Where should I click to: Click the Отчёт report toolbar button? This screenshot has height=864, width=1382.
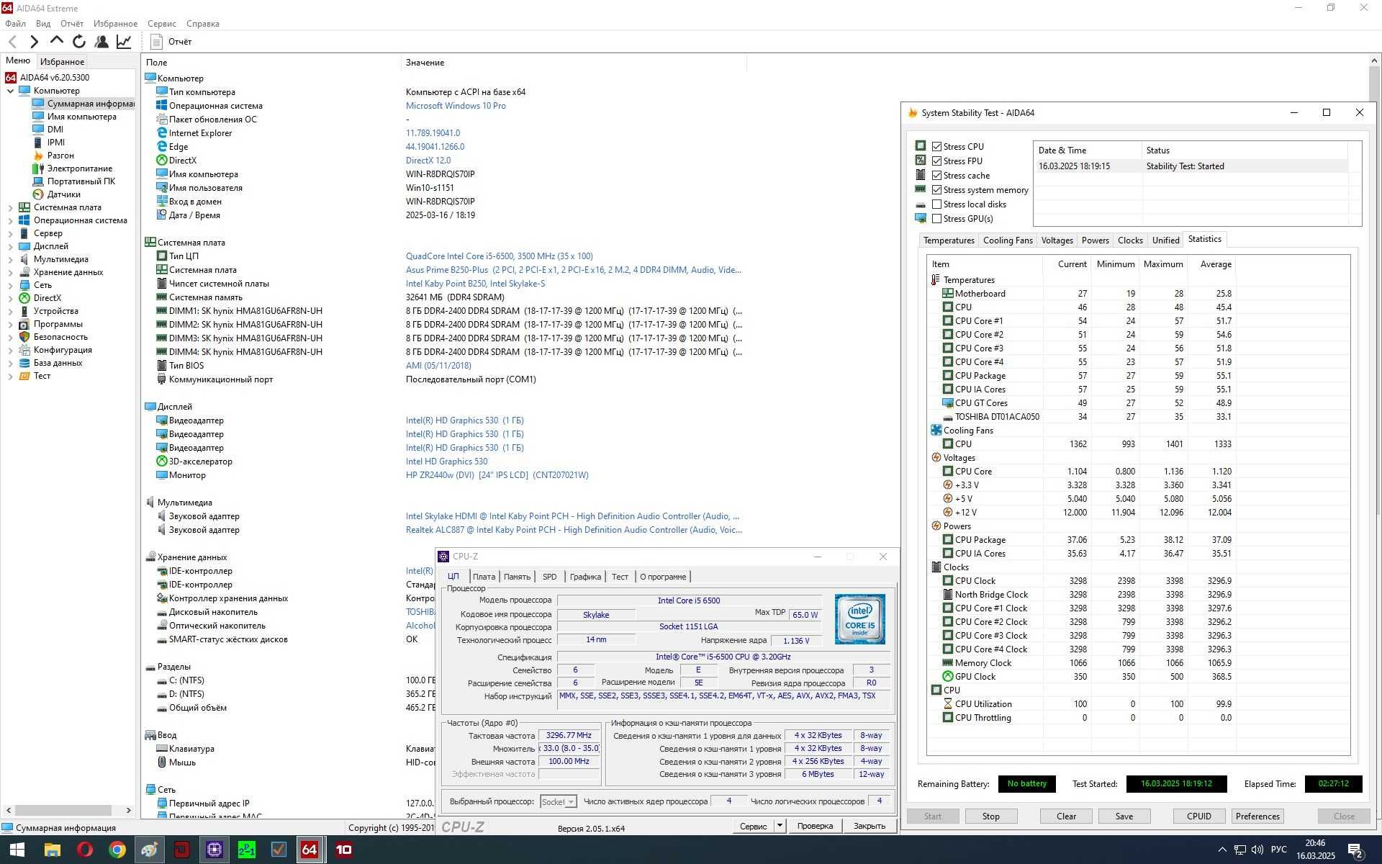[x=171, y=42]
